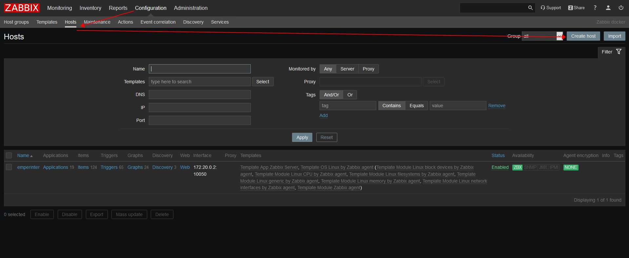Go to Event correlation submenu

tap(158, 22)
